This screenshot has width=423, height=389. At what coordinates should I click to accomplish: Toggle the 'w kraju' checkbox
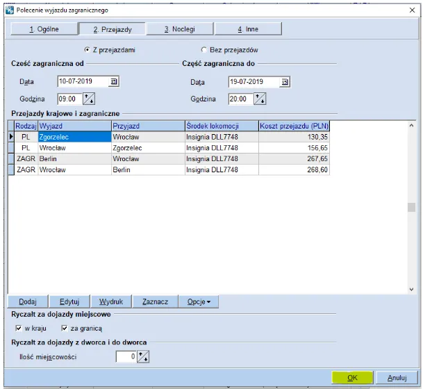click(x=19, y=329)
